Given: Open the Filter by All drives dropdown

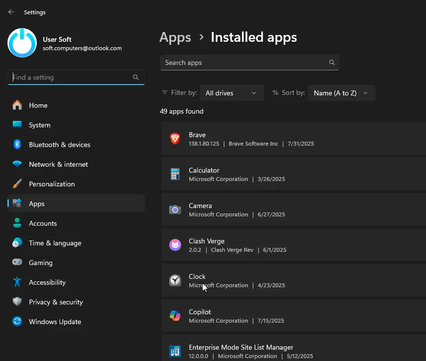Looking at the screenshot, I should 231,93.
